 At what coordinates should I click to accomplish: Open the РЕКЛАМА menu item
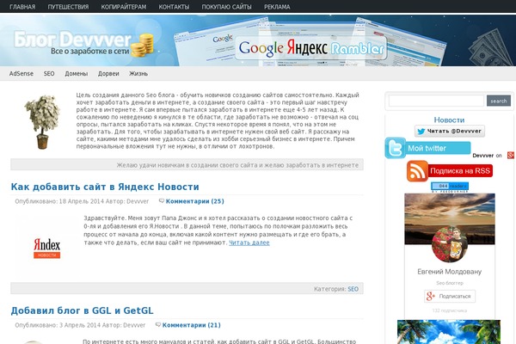tap(277, 7)
